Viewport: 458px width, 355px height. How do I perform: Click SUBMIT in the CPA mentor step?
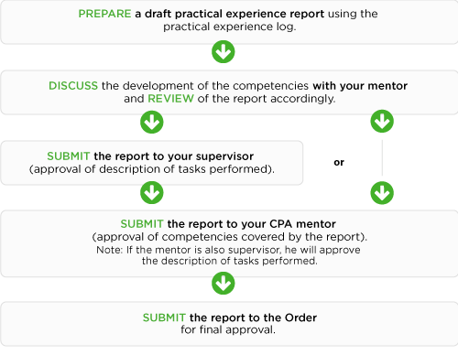tap(142, 224)
